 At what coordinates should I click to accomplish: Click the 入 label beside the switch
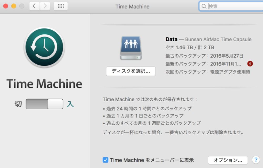[x=70, y=104]
